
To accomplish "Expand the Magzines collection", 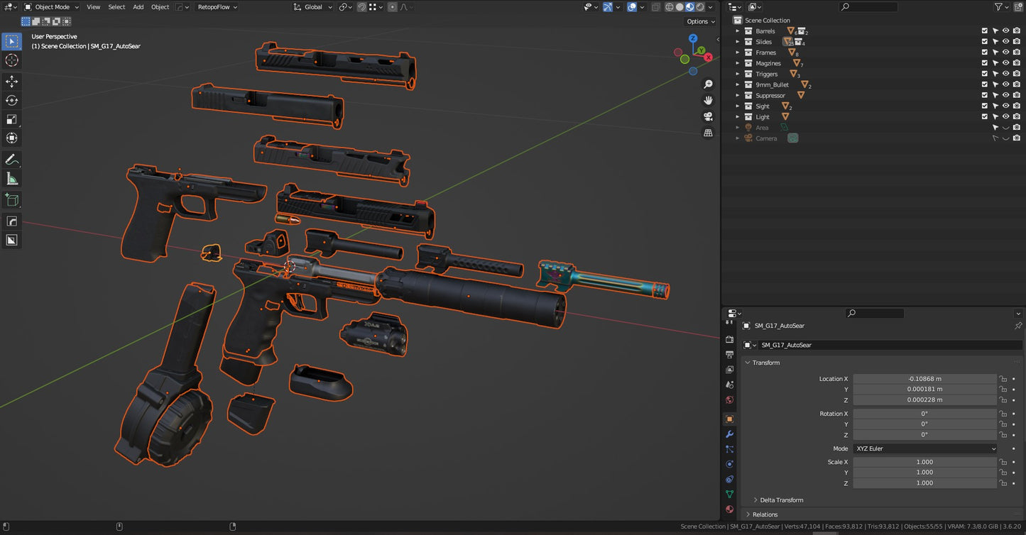I will click(x=737, y=63).
